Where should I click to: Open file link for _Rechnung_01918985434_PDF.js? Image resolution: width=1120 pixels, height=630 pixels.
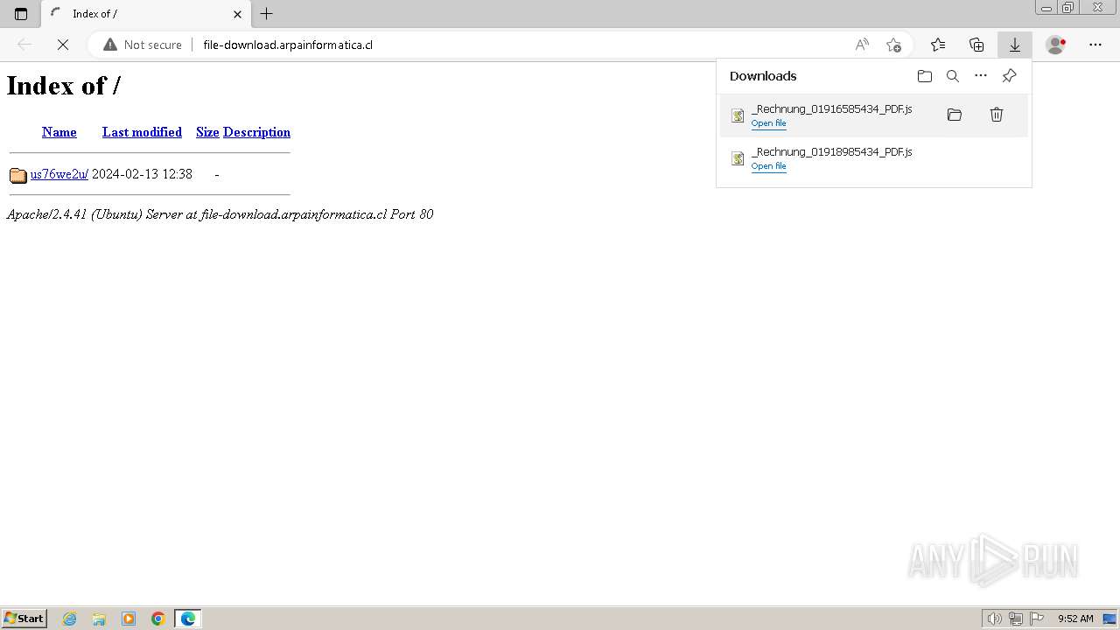coord(768,166)
